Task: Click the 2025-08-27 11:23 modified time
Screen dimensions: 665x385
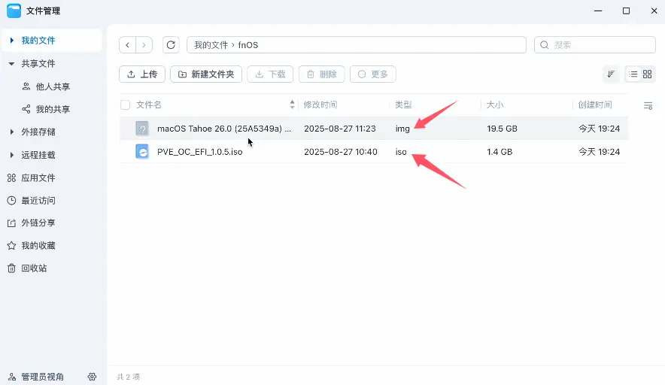Action: pos(340,129)
